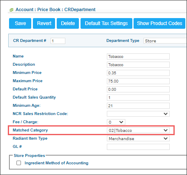Click the empty GL # field
The image size is (187, 175).
click(138, 147)
